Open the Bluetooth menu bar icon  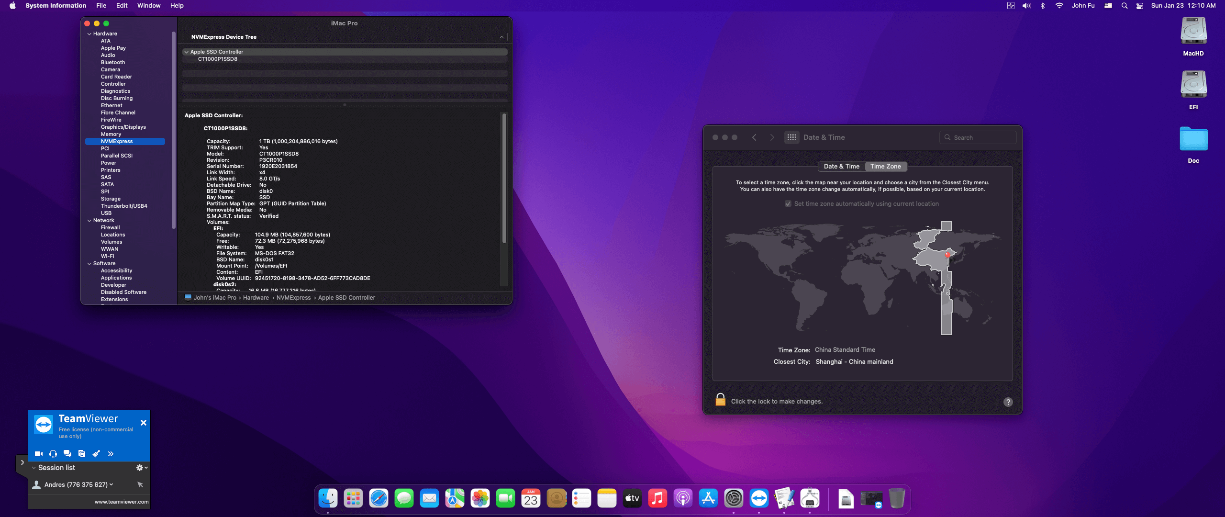click(1043, 6)
